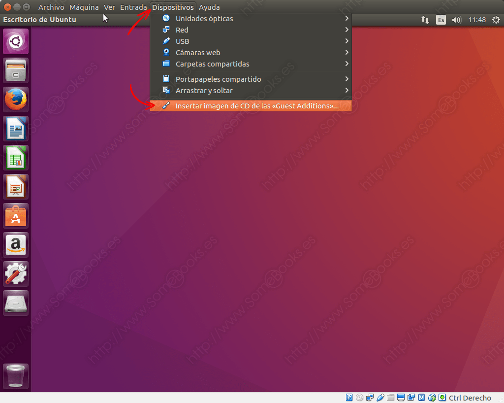Click the optical disc status bar icon
This screenshot has width=504, height=403.
tap(360, 398)
